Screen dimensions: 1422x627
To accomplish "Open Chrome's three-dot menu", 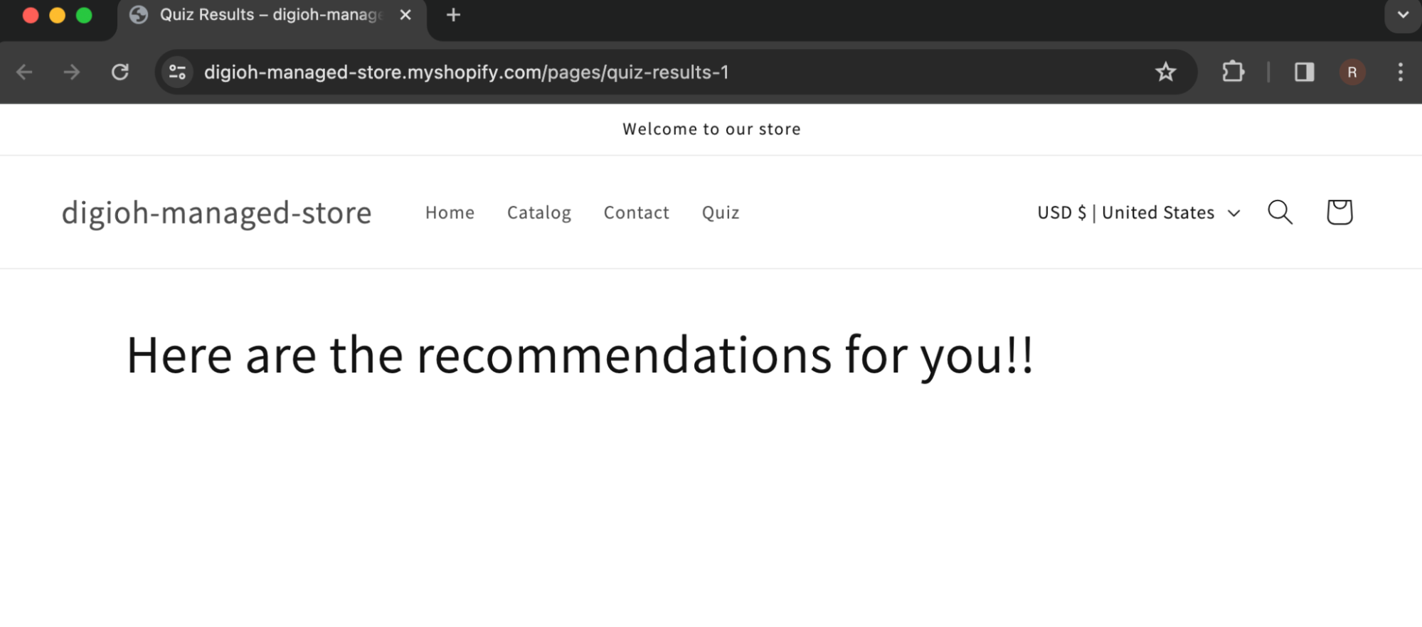I will click(x=1400, y=72).
